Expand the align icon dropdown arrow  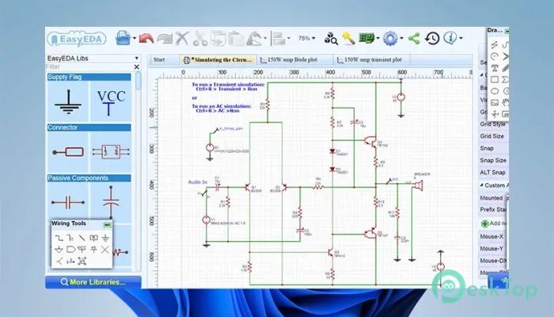pos(289,38)
